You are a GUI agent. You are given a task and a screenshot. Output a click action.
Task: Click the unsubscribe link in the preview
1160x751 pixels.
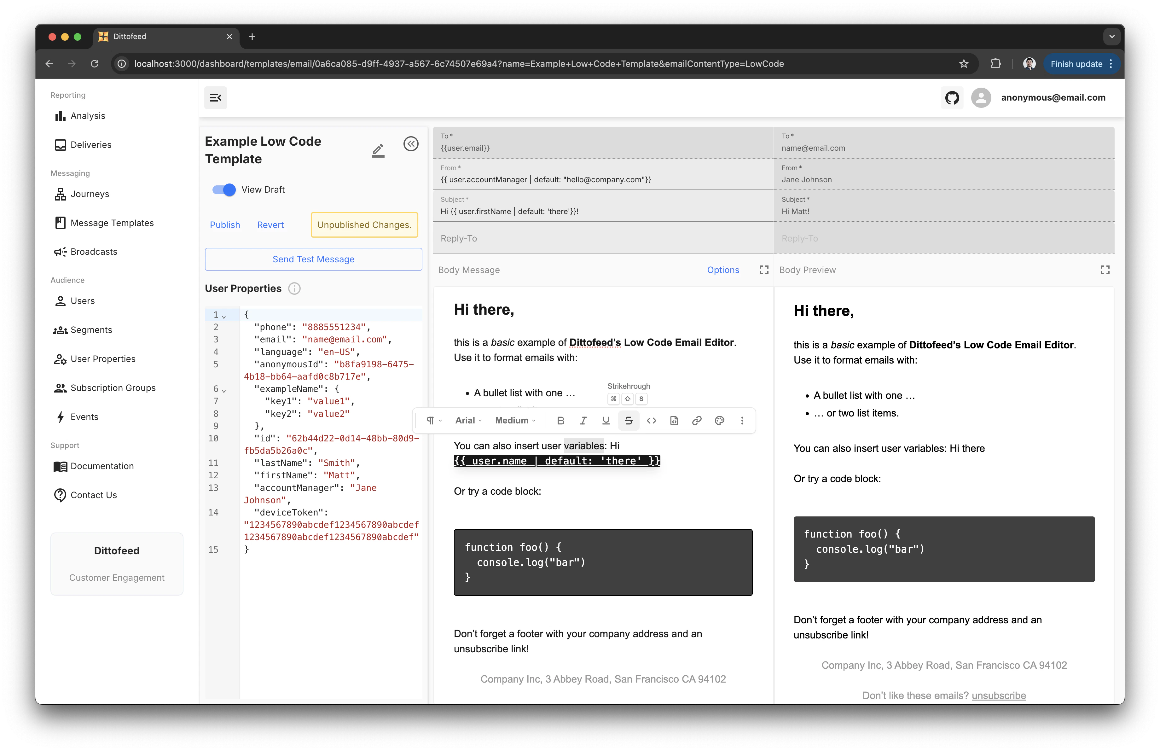point(999,696)
